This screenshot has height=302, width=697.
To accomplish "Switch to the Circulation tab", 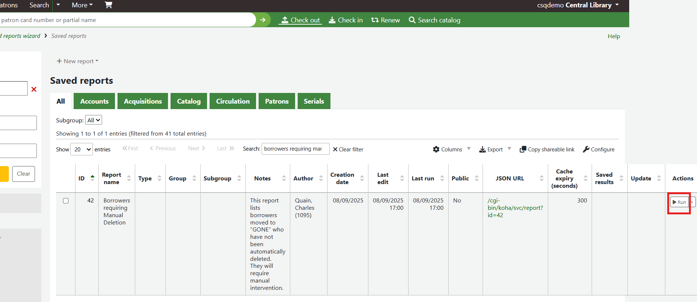I will 232,101.
